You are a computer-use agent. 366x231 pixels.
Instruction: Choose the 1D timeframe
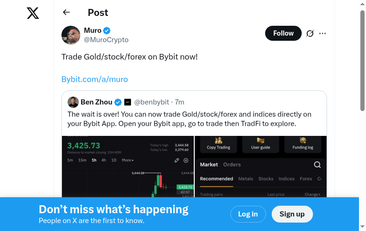coord(114,160)
